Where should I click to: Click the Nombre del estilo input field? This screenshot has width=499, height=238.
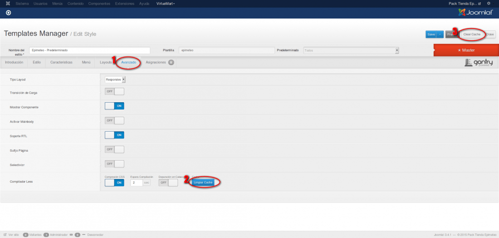point(89,51)
